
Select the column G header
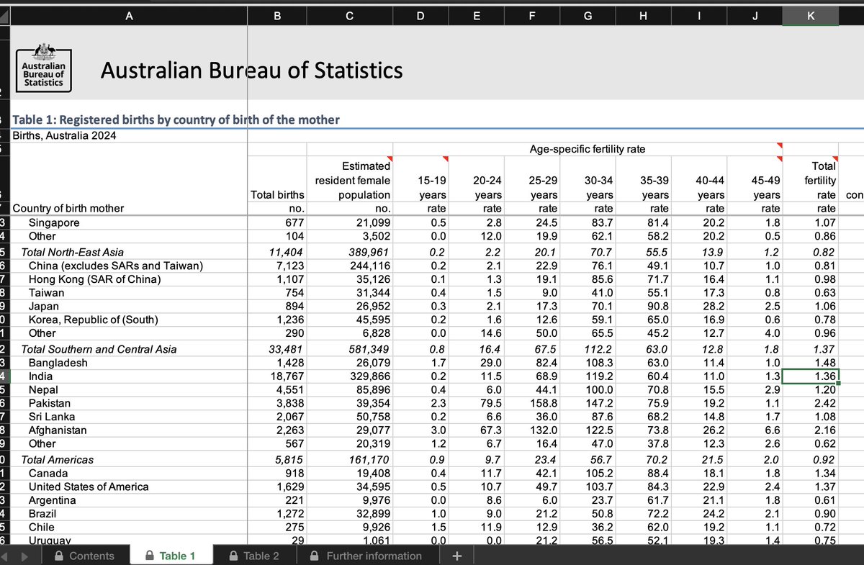(x=588, y=19)
